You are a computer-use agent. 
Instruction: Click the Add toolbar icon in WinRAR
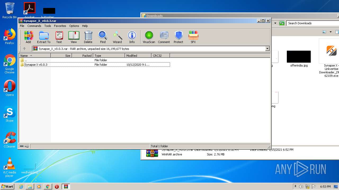(x=28, y=37)
